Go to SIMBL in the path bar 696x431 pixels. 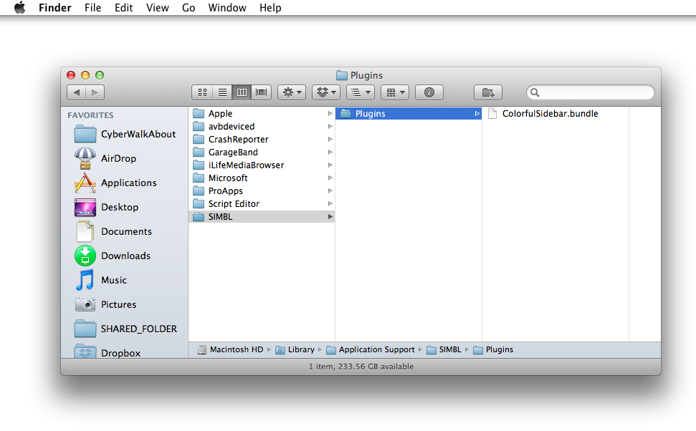444,349
